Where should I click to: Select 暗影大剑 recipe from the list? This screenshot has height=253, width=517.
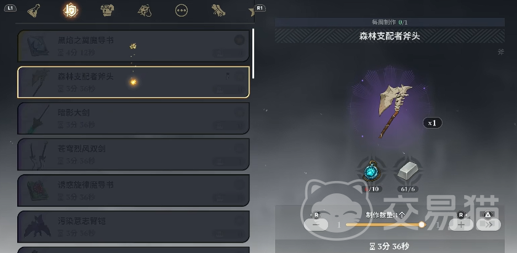pyautogui.click(x=134, y=118)
